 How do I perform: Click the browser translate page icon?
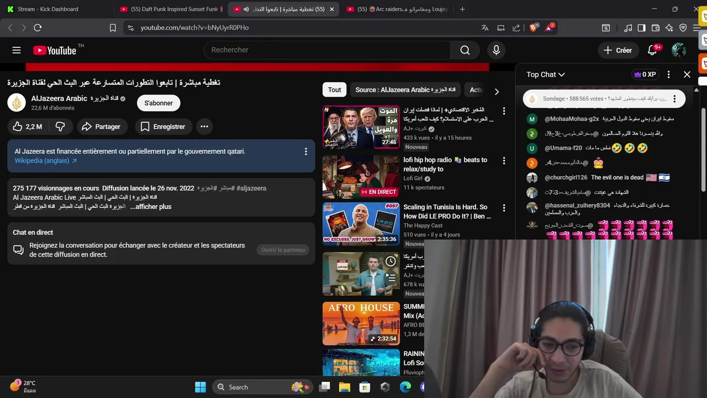485,28
